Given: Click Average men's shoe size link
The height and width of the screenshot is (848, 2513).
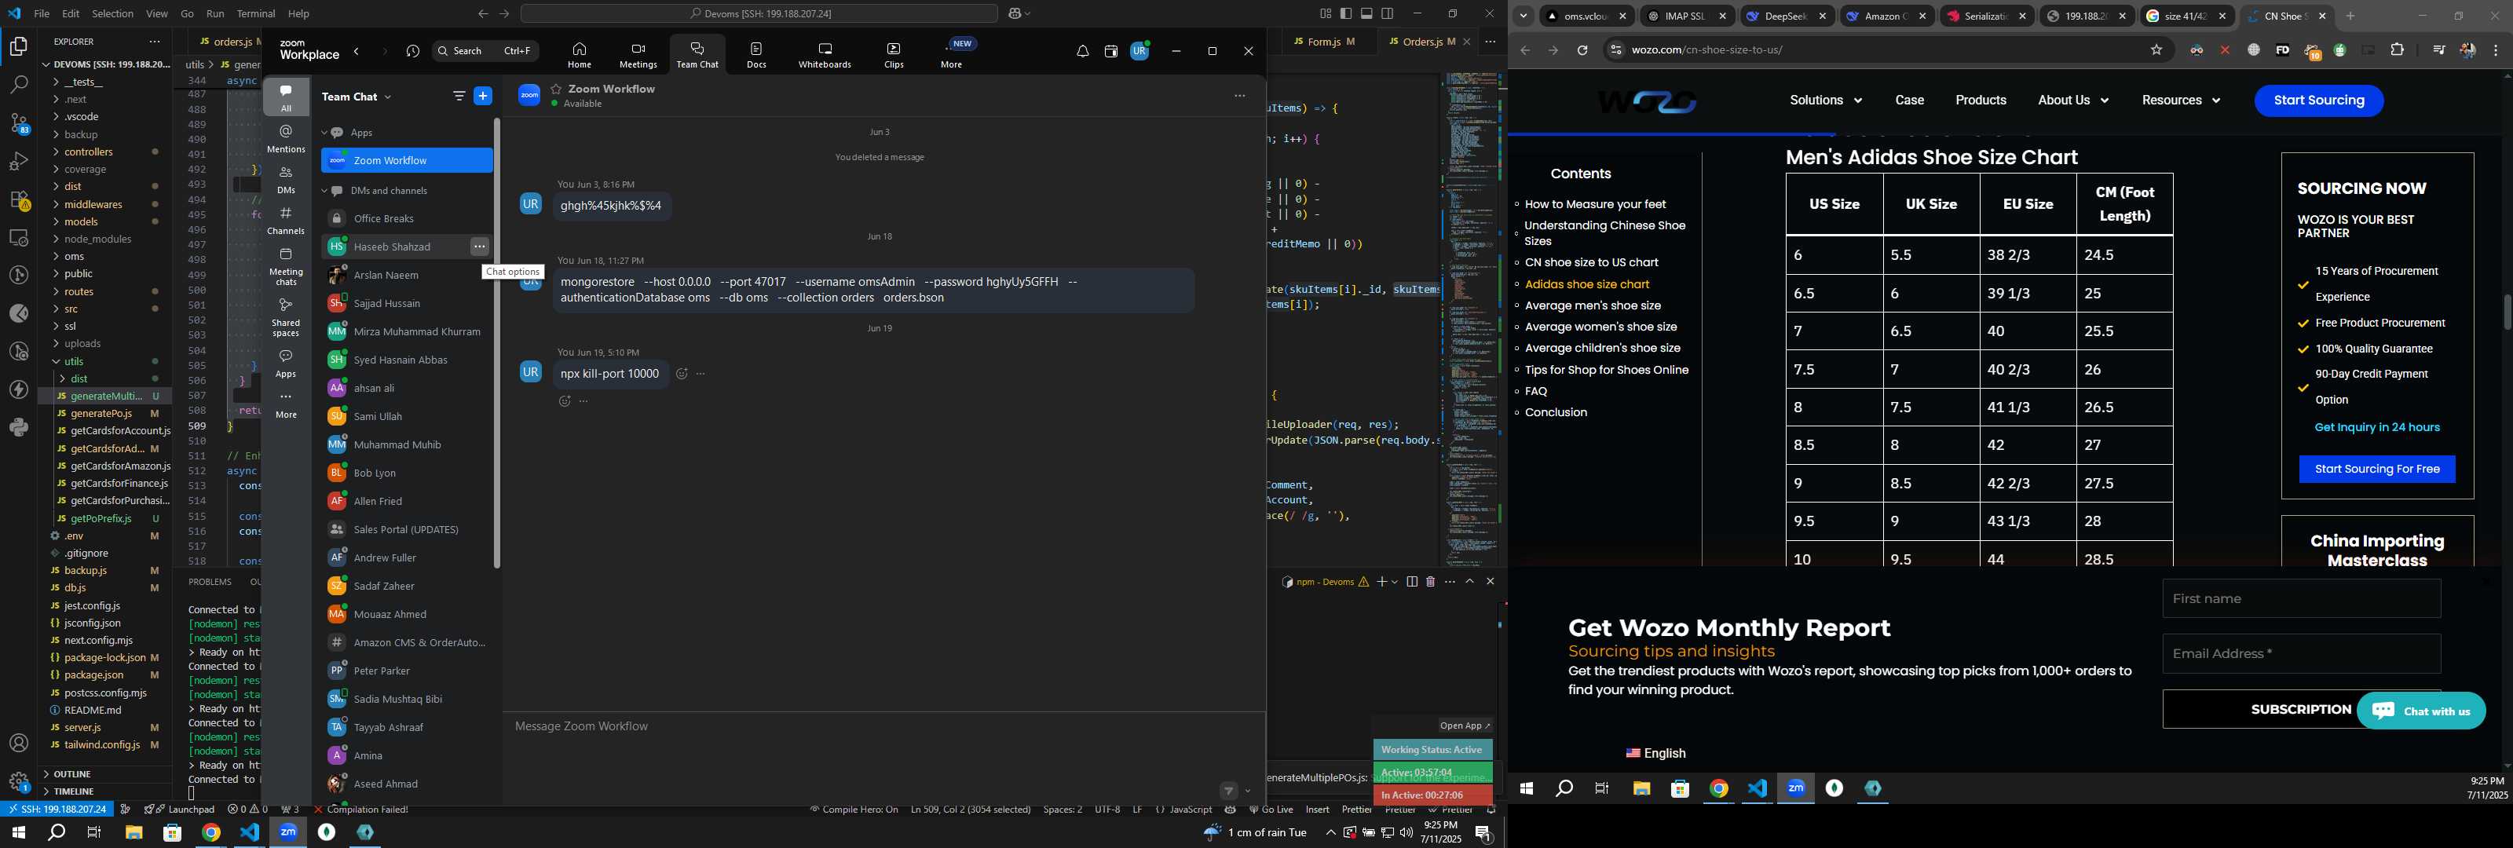Looking at the screenshot, I should coord(1592,305).
